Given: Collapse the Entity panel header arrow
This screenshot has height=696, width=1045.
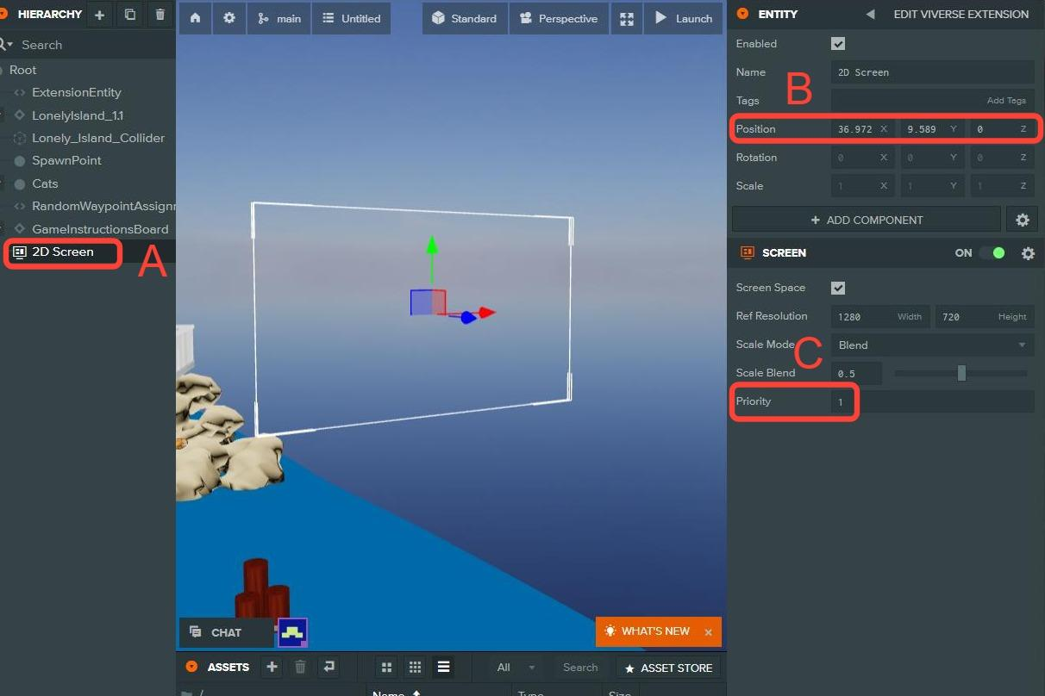Looking at the screenshot, I should tap(742, 14).
